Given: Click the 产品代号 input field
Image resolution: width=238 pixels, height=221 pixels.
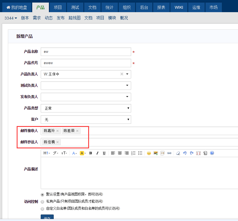Looking at the screenshot, I should (x=86, y=63).
